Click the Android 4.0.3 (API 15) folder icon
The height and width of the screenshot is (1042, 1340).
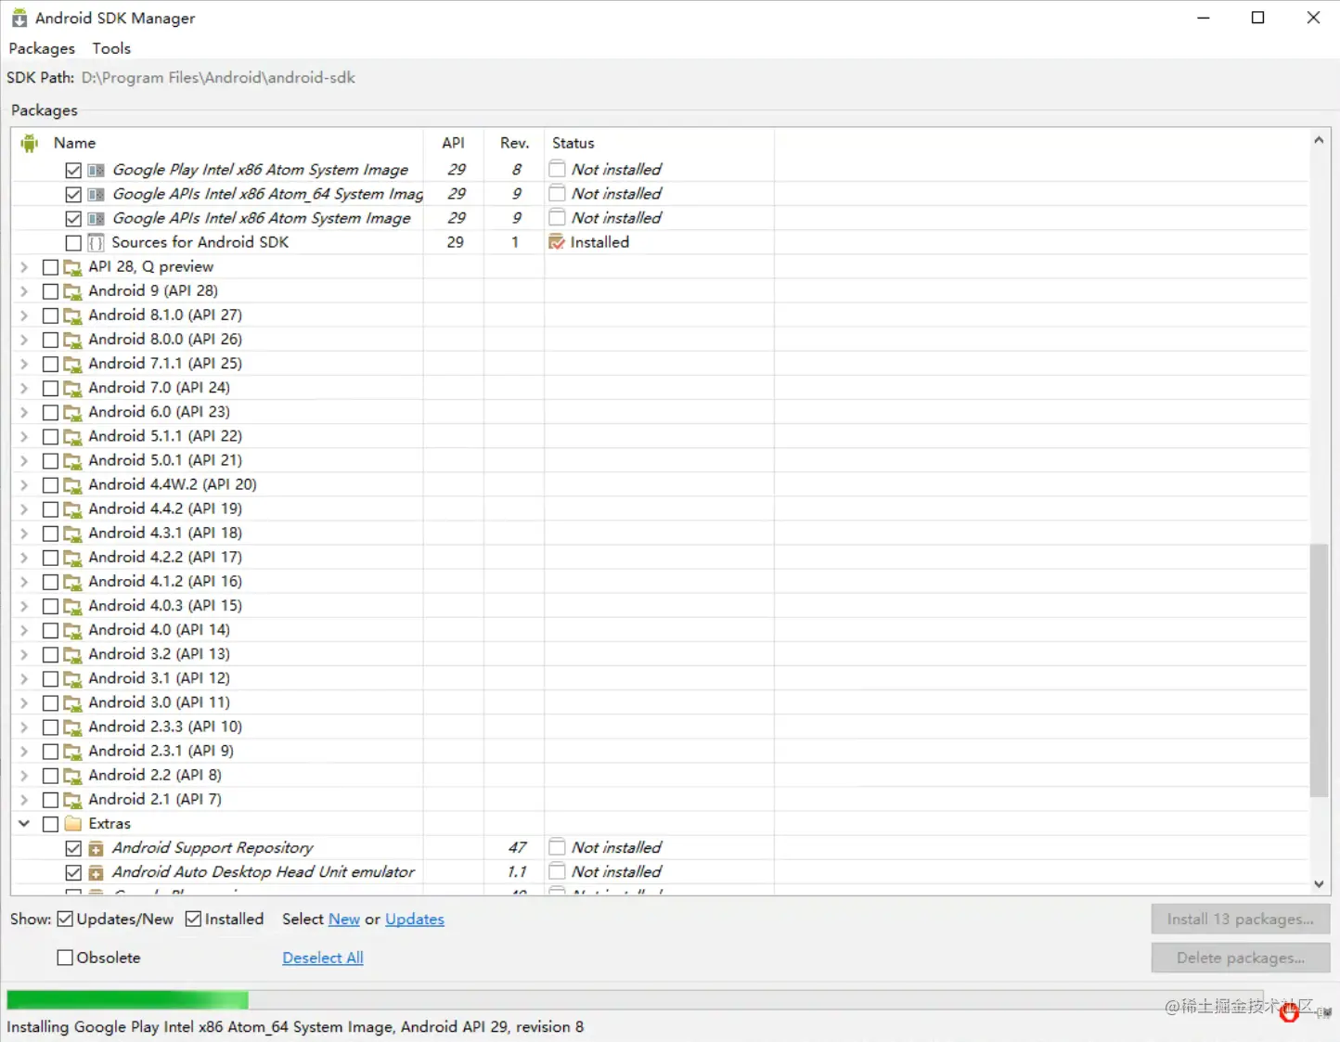point(72,606)
